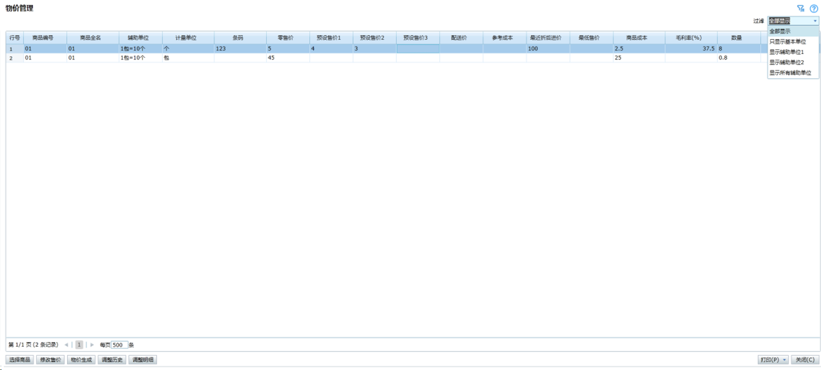Click the 关闭(C) button

(x=805, y=360)
